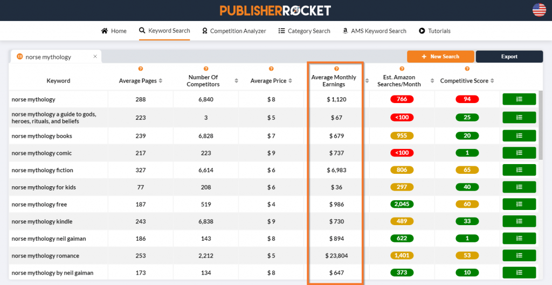Screen dimensions: 552x285
Task: Click help icon above Competitive Score column
Action: [467, 69]
